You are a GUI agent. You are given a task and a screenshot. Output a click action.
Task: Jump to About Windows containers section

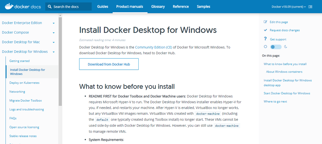[x=284, y=72]
